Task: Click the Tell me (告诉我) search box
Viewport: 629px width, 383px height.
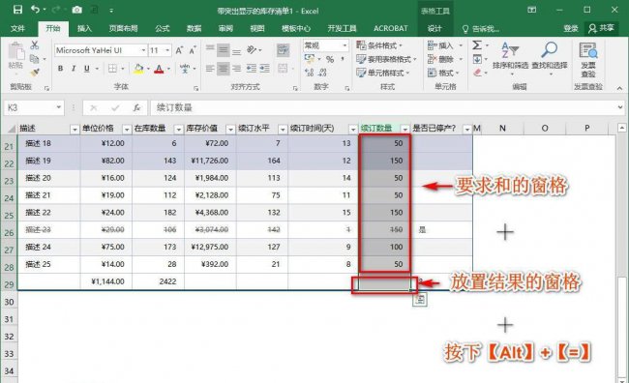Action: click(x=481, y=28)
